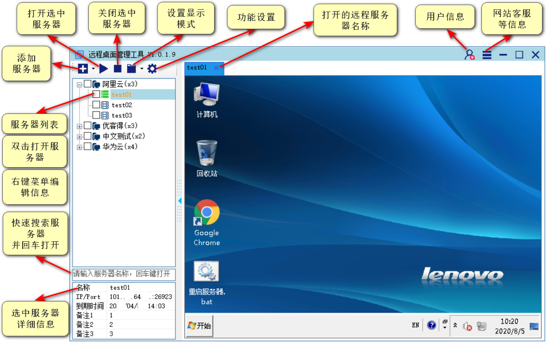Switch to the test01 remote session tab
560x352 pixels.
[x=197, y=68]
